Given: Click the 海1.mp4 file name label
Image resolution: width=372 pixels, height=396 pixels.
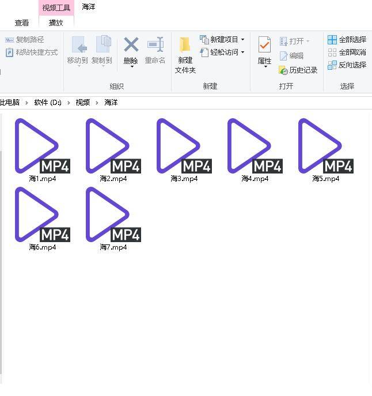Looking at the screenshot, I should [x=43, y=179].
